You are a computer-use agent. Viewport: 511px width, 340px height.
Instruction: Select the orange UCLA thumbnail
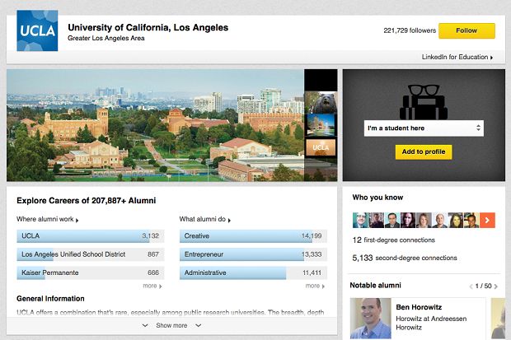pyautogui.click(x=321, y=147)
